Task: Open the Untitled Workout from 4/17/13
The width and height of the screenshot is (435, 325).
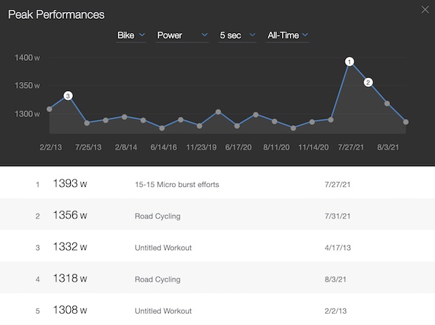Action: pyautogui.click(x=163, y=247)
